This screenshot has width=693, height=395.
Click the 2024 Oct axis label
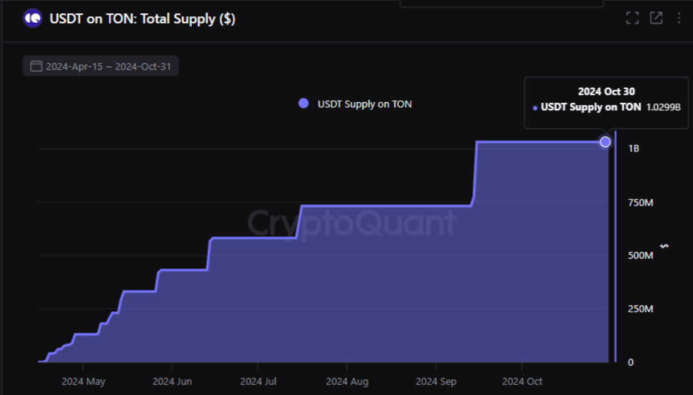pyautogui.click(x=522, y=381)
